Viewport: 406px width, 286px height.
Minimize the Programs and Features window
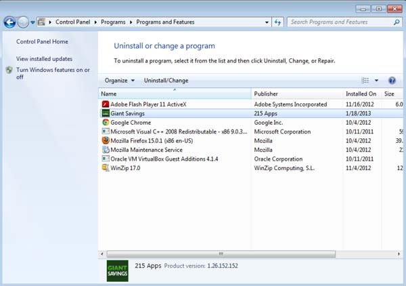tap(363, 9)
